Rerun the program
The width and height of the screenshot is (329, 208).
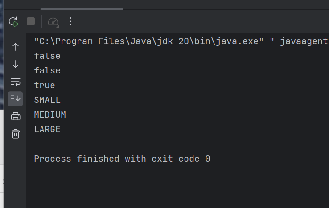pos(14,21)
